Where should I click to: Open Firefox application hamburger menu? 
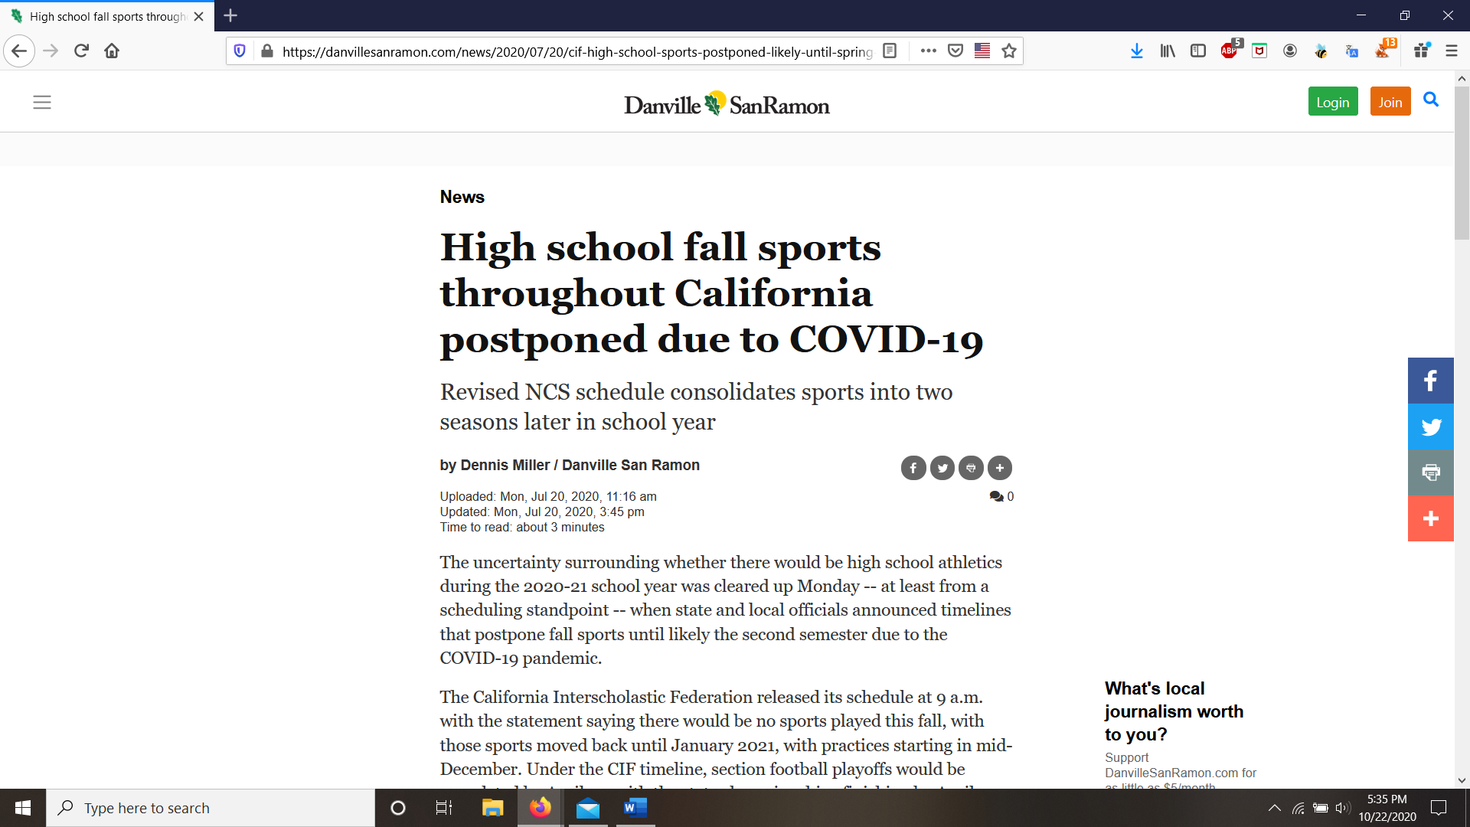1451,51
